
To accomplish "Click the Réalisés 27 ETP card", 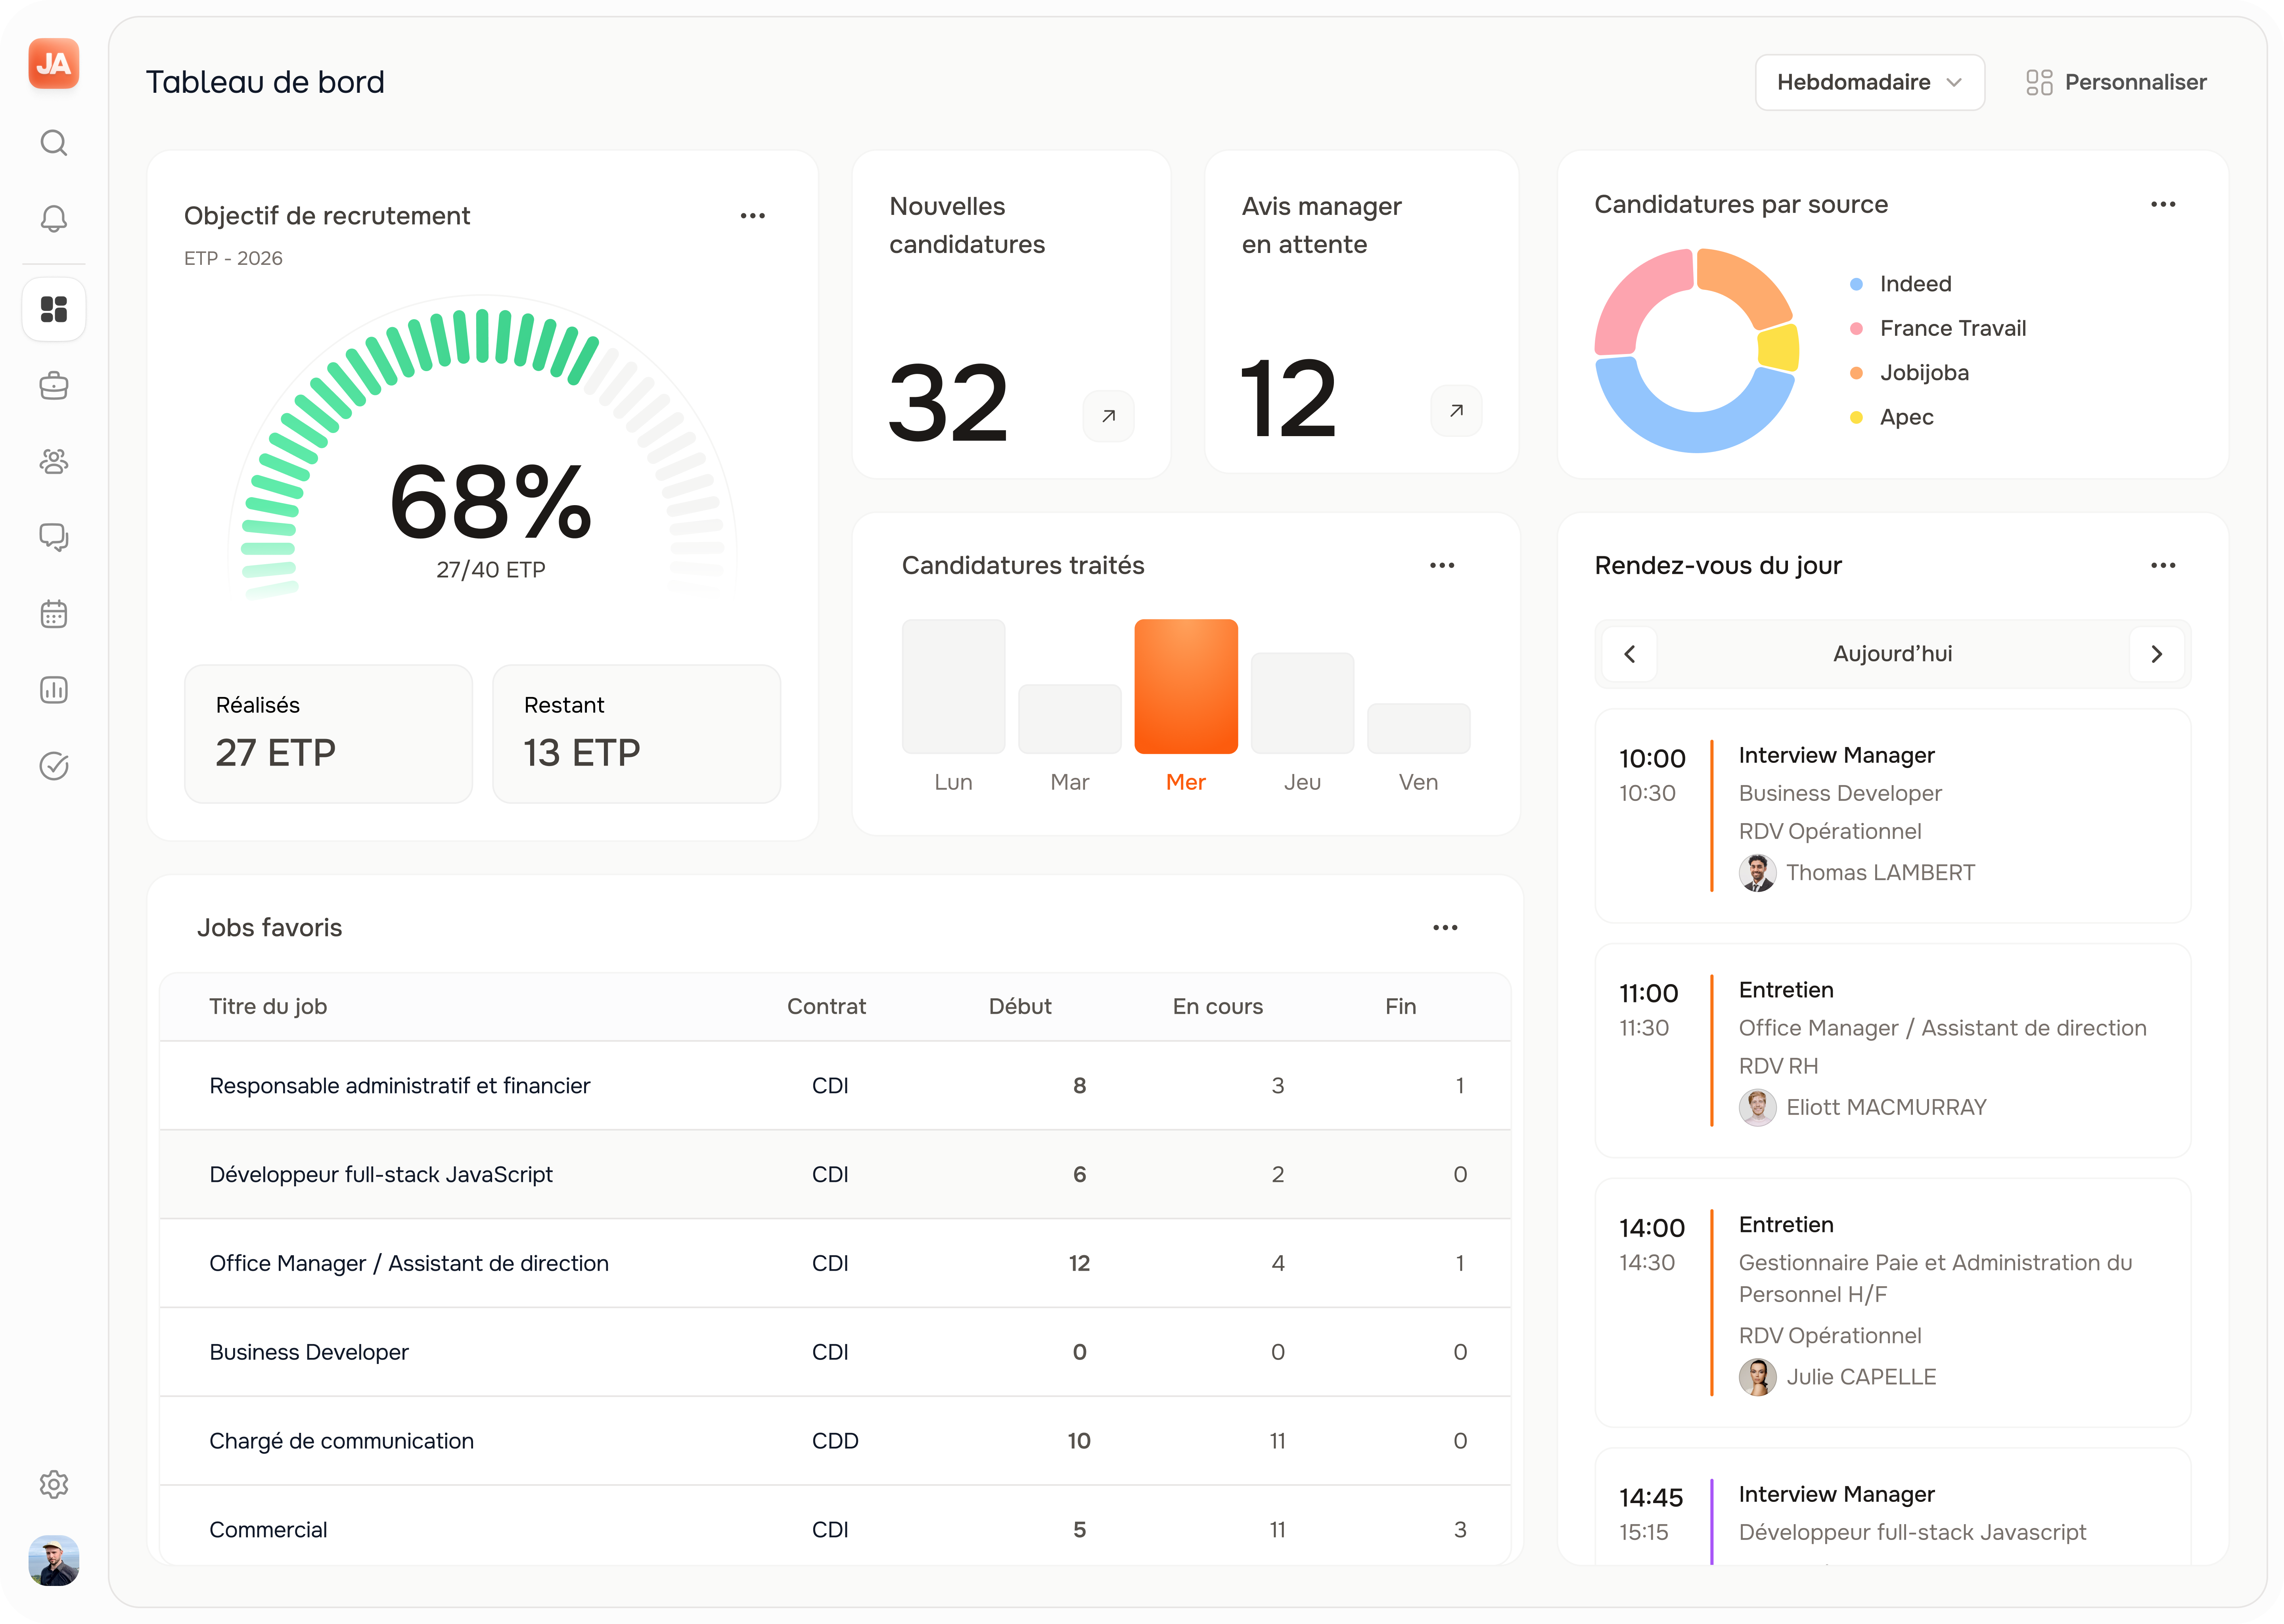I will point(328,734).
